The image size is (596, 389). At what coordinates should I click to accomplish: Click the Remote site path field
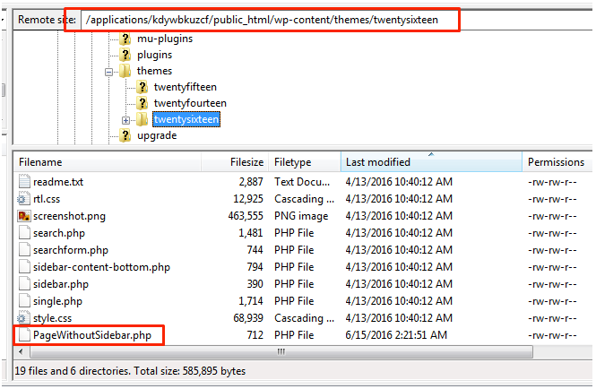[269, 20]
